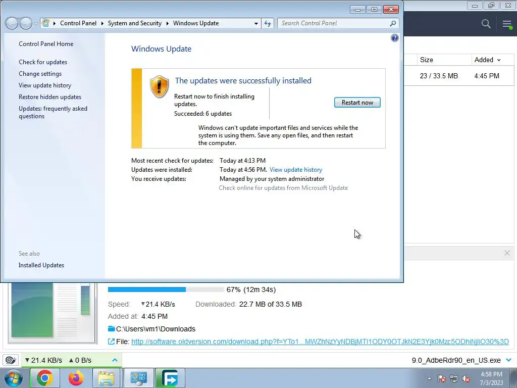This screenshot has width=517, height=388.
Task: Open Updates: frequently asked questions
Action: coord(53,112)
